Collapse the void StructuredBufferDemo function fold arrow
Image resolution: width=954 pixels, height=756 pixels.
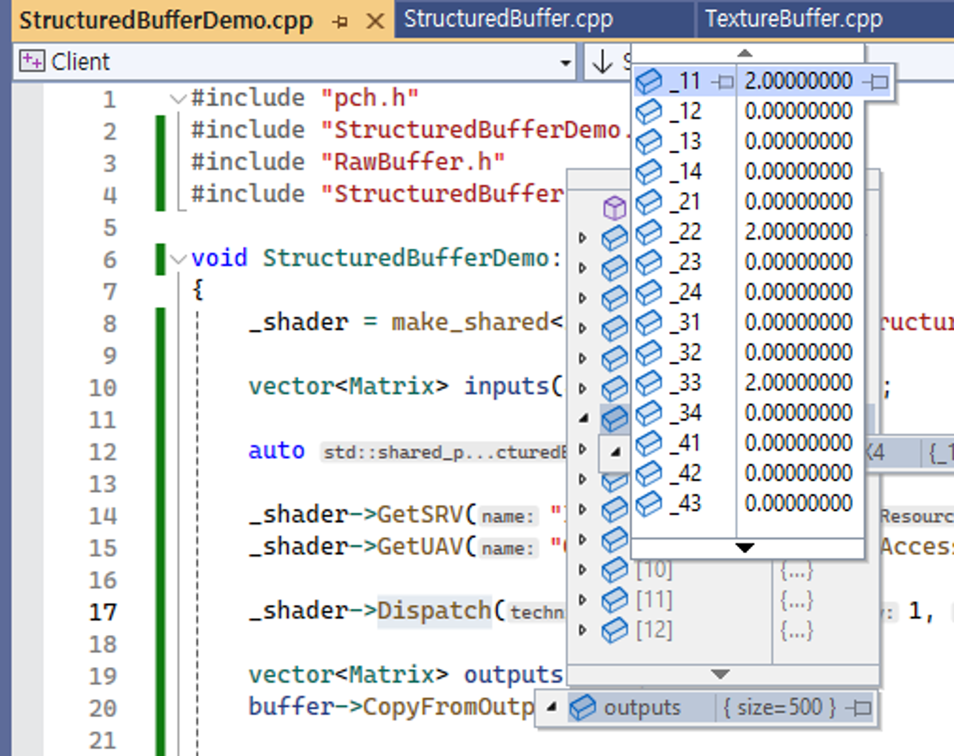pyautogui.click(x=178, y=259)
